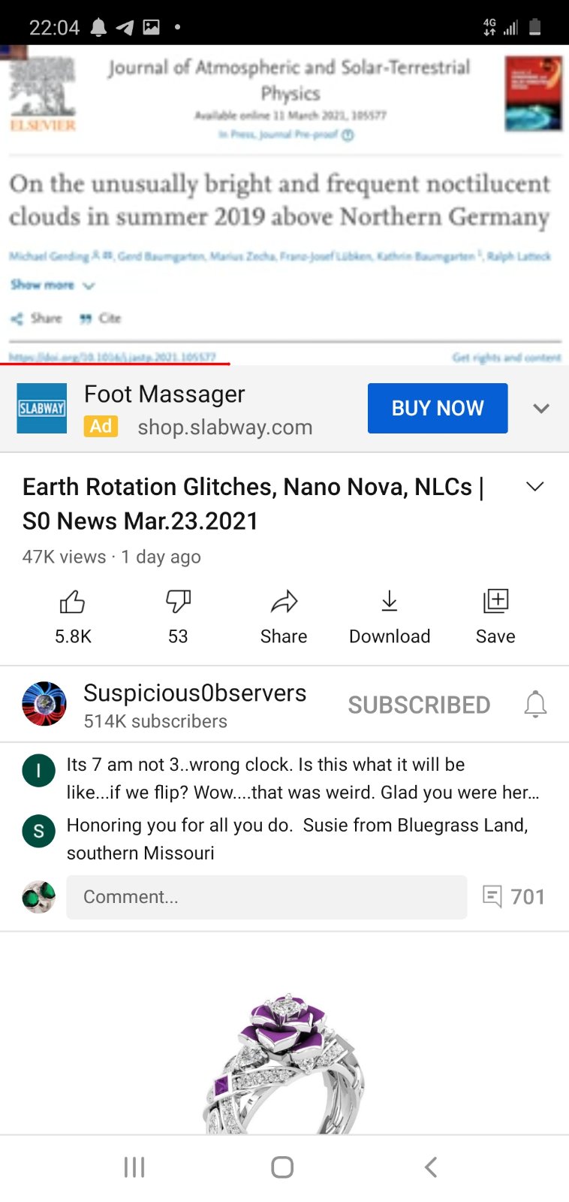The image size is (569, 1202).
Task: Click the BUY NOW button
Action: pyautogui.click(x=438, y=408)
